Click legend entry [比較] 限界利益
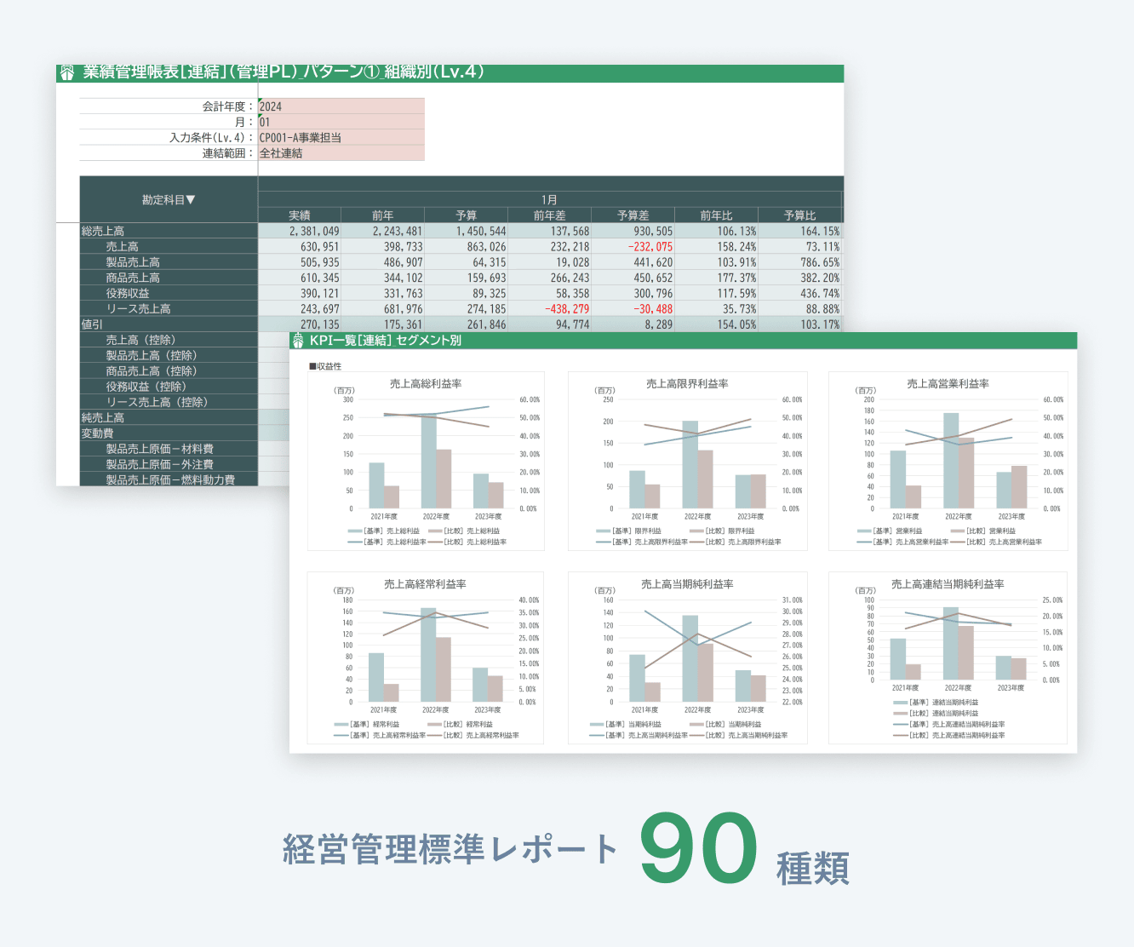This screenshot has width=1134, height=947. click(x=722, y=531)
